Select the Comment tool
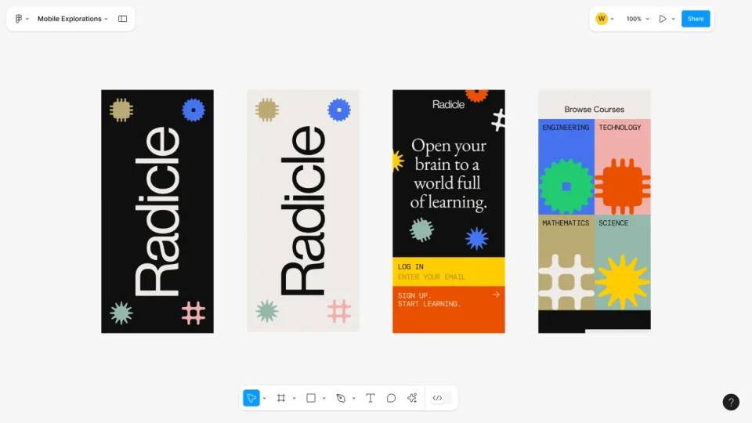This screenshot has height=423, width=752. (392, 398)
